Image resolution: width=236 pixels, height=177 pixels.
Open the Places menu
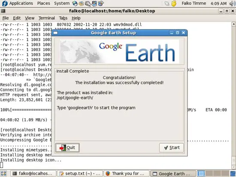pyautogui.click(x=44, y=3)
